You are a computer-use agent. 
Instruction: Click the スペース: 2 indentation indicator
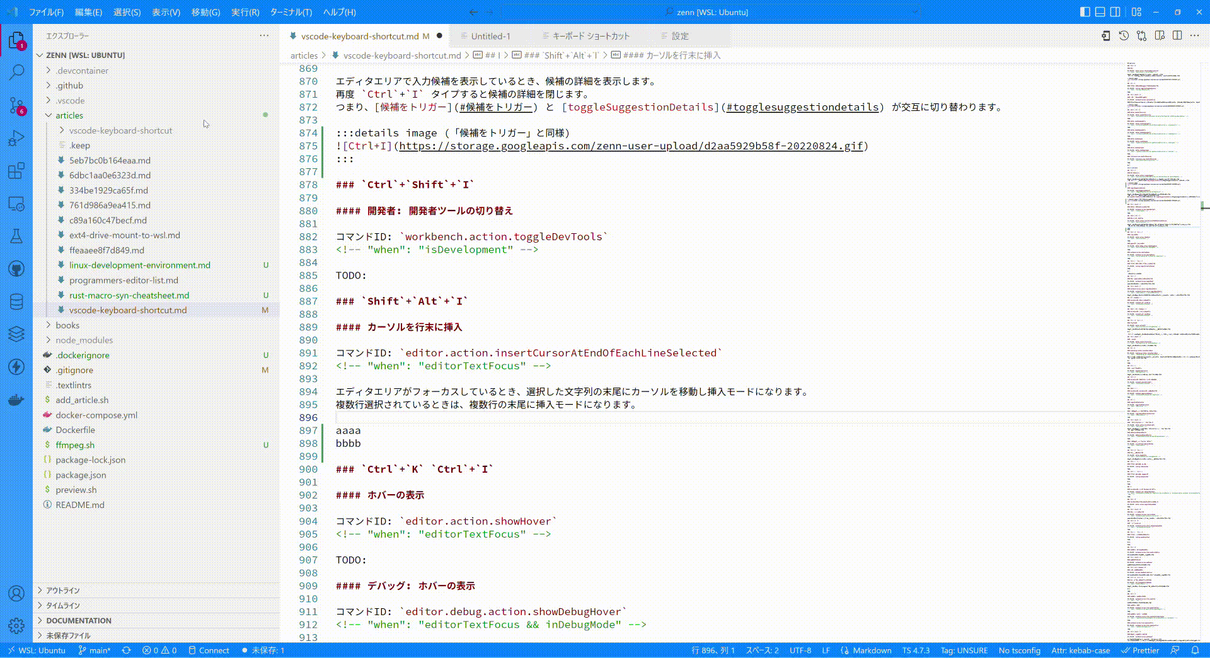click(x=762, y=650)
